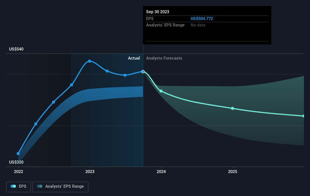The height and width of the screenshot is (196, 310).
Task: Click the Analysts' EPS Range legend color icon
Action: pos(40,186)
